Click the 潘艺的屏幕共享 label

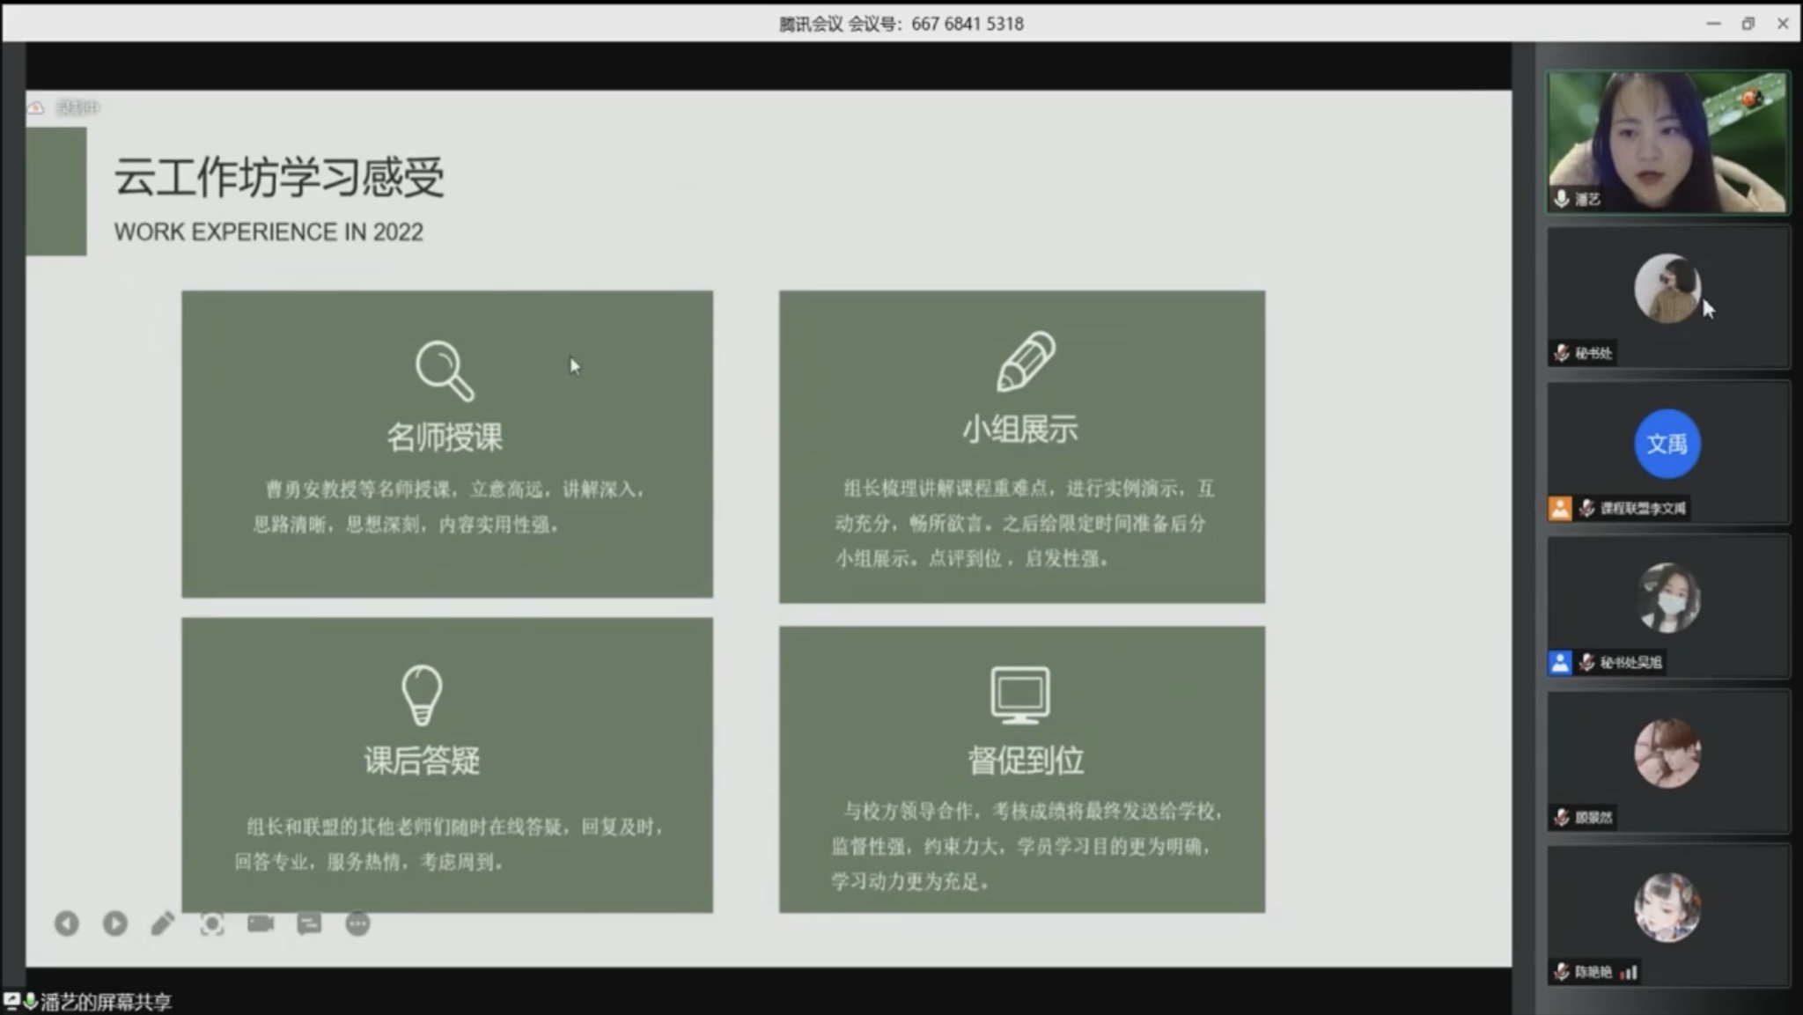point(107,1002)
